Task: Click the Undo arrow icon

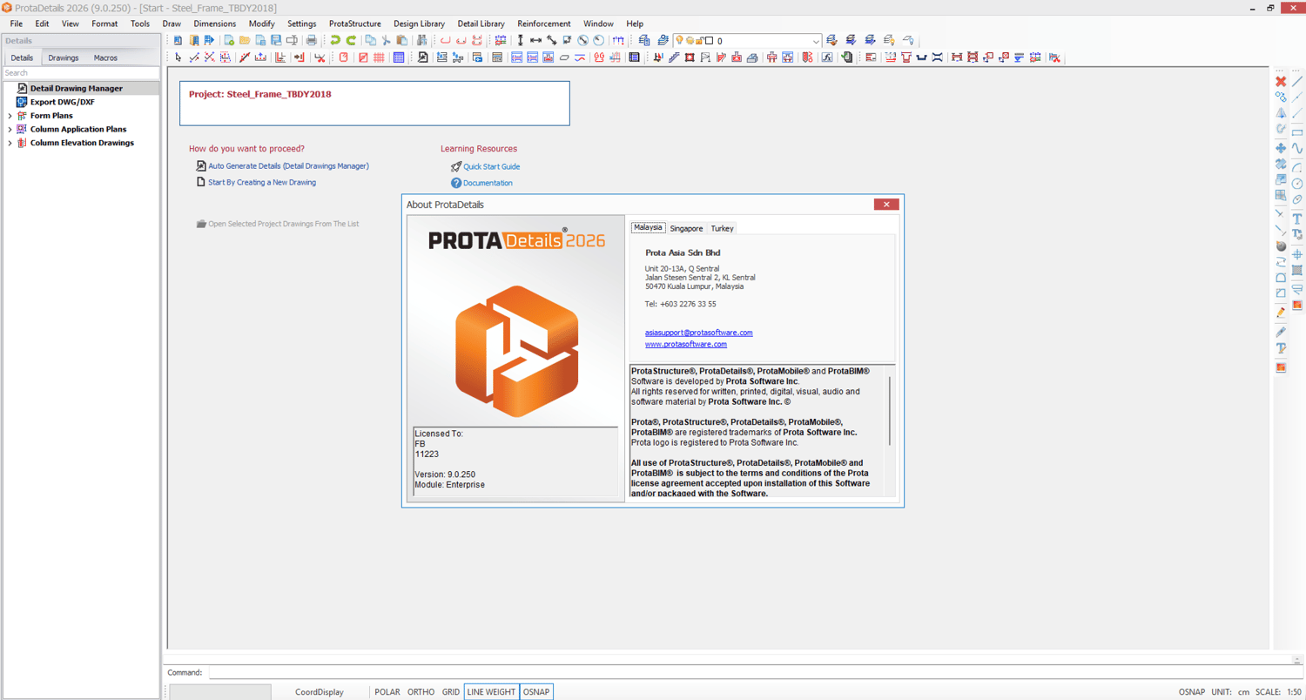Action: (335, 40)
